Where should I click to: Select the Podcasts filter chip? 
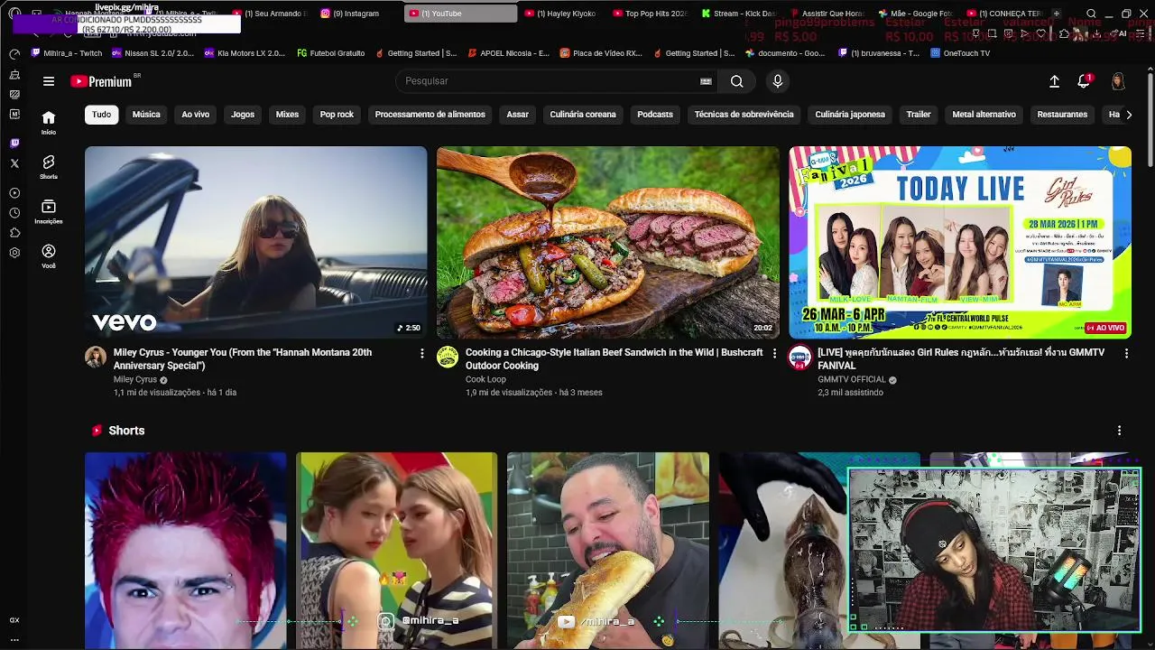tap(655, 115)
